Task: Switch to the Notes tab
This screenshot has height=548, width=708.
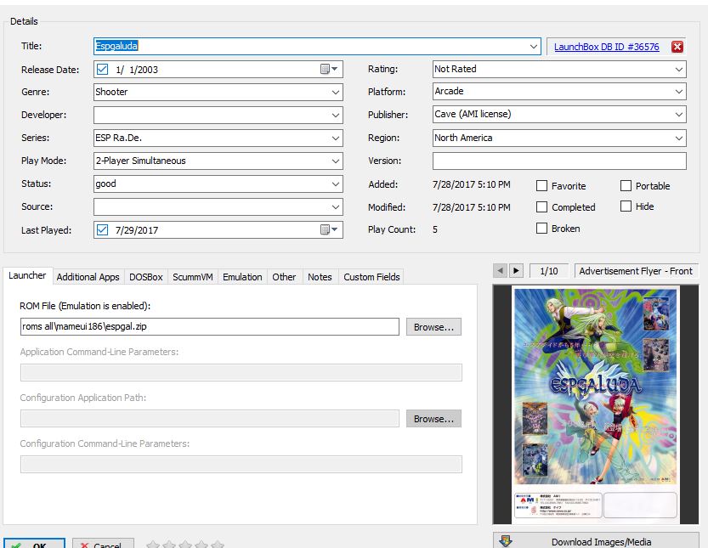Action: 320,277
